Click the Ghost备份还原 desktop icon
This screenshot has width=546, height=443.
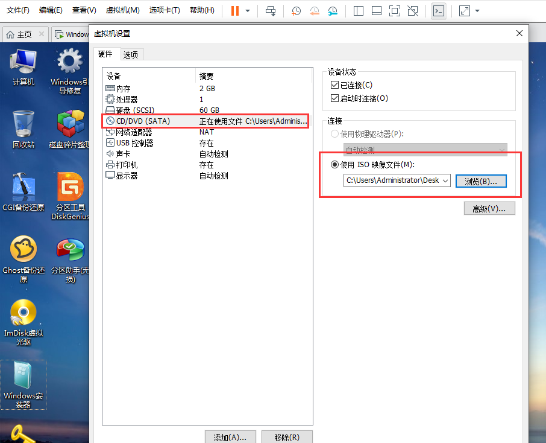(x=24, y=259)
